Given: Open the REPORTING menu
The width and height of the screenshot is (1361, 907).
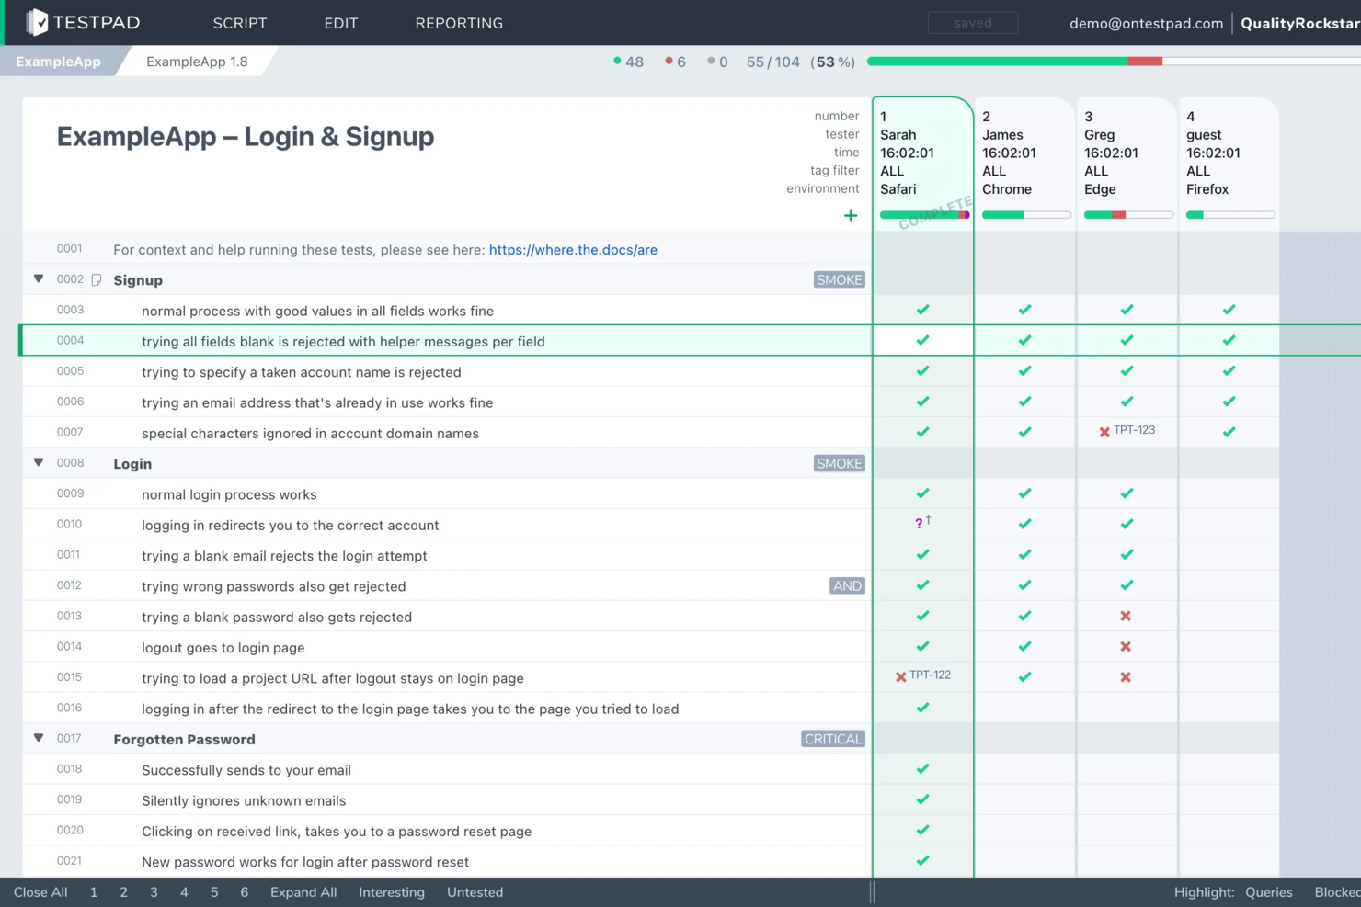Looking at the screenshot, I should 459,23.
